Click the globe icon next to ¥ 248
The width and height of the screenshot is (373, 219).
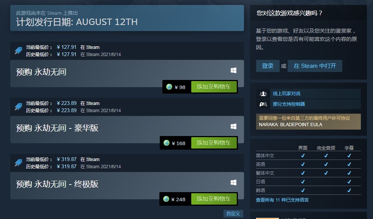[x=166, y=199]
